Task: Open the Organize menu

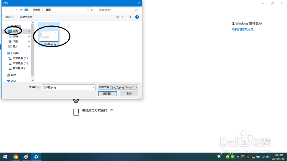Action: (9, 17)
